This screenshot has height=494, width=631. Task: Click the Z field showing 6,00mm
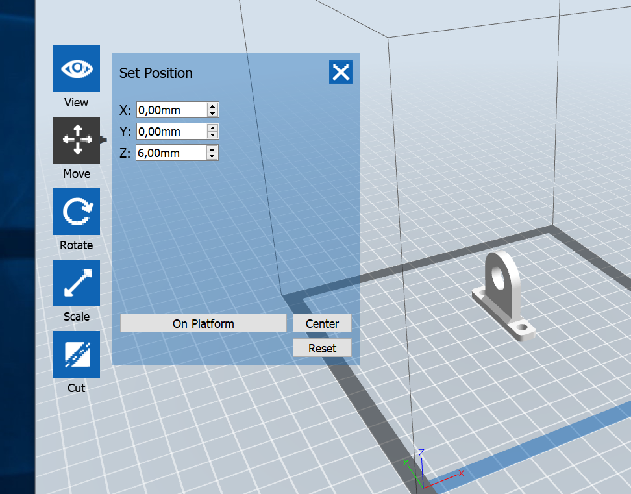pos(171,153)
